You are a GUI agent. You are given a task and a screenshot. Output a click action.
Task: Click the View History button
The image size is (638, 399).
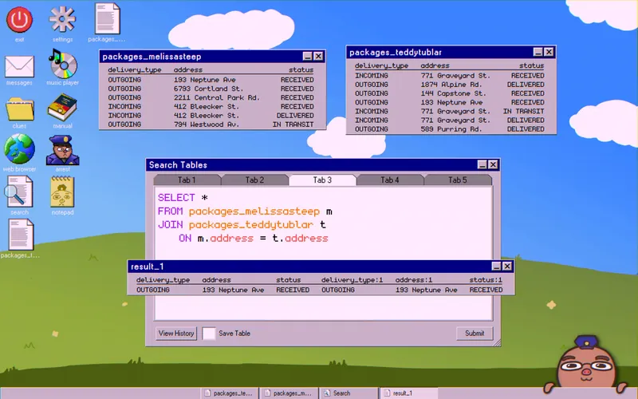point(176,334)
